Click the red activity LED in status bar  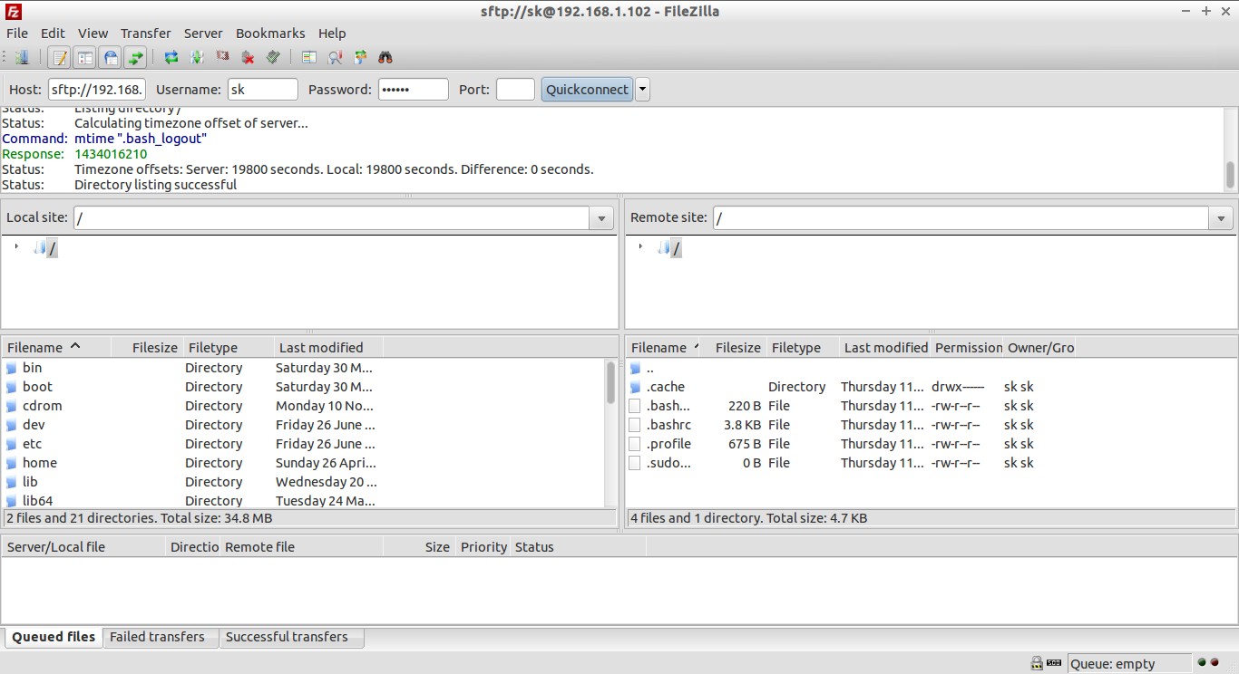click(1214, 663)
